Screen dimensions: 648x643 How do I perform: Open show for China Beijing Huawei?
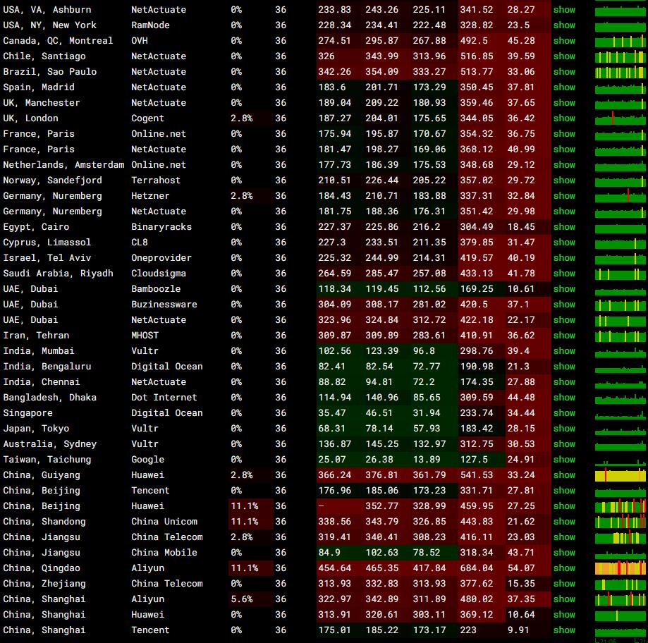564,506
